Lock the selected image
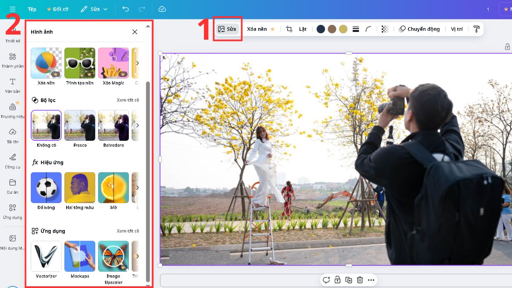Viewport: 512px width, 288px height. tap(337, 280)
